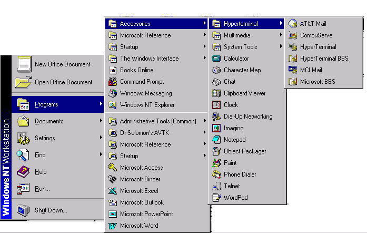Click the Paint icon

click(x=216, y=163)
